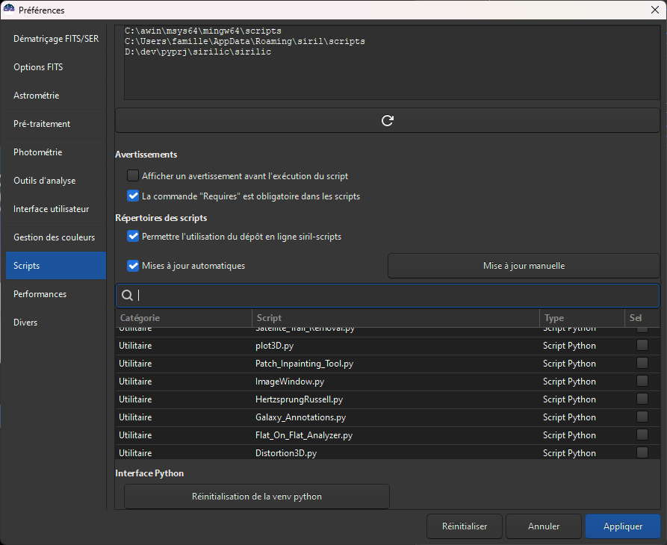Go to Gestion des couleurs tab
Viewport: 667px width, 545px height.
(x=55, y=237)
